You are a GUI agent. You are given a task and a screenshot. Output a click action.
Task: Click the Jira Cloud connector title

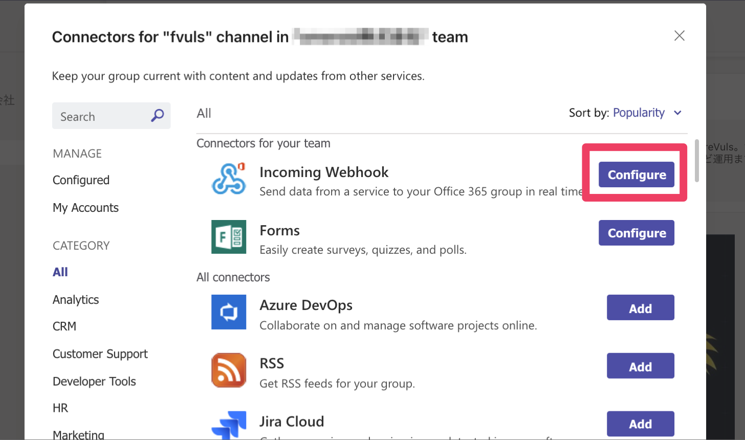coord(292,422)
